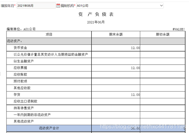Viewport: 189px width, 133px height.
Task: Select the A01公司 organization combo box
Action: point(120,5)
